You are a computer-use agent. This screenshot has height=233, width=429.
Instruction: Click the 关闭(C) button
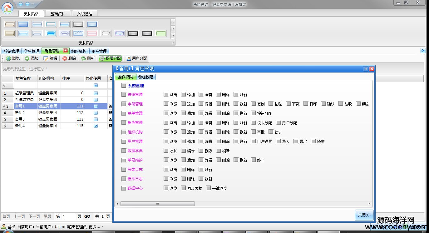[x=364, y=215]
